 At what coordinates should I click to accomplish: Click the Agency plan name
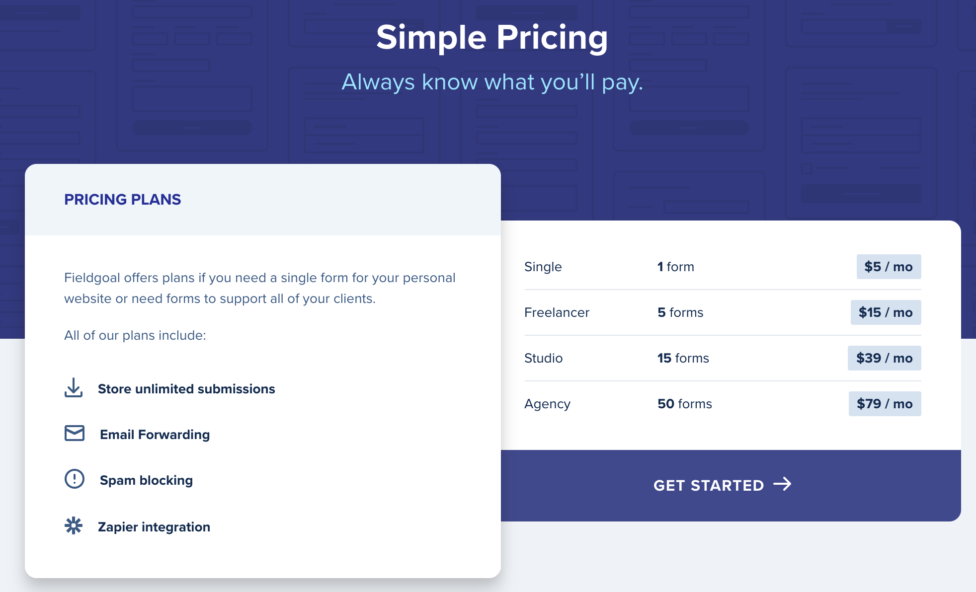[547, 404]
